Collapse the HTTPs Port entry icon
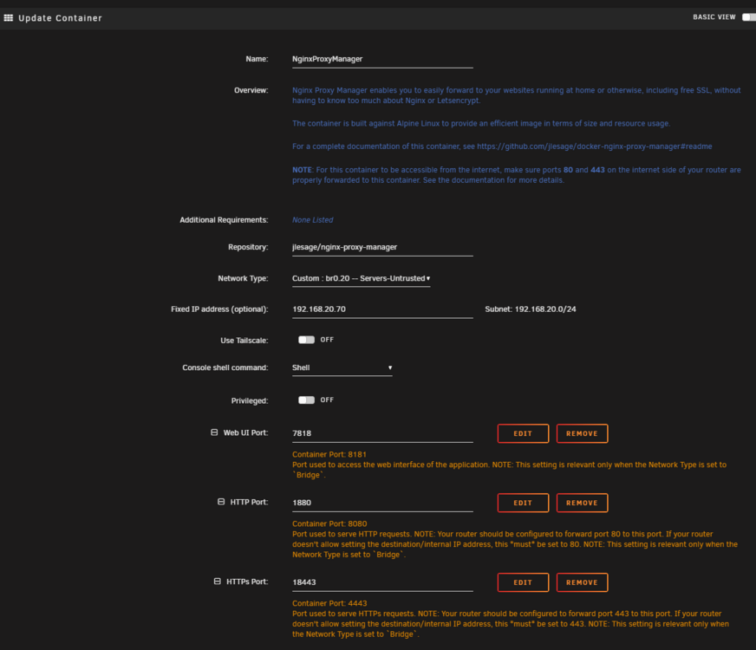Viewport: 756px width, 650px height. click(x=218, y=581)
